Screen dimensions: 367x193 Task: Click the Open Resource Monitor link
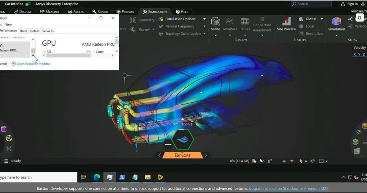[x=33, y=64]
